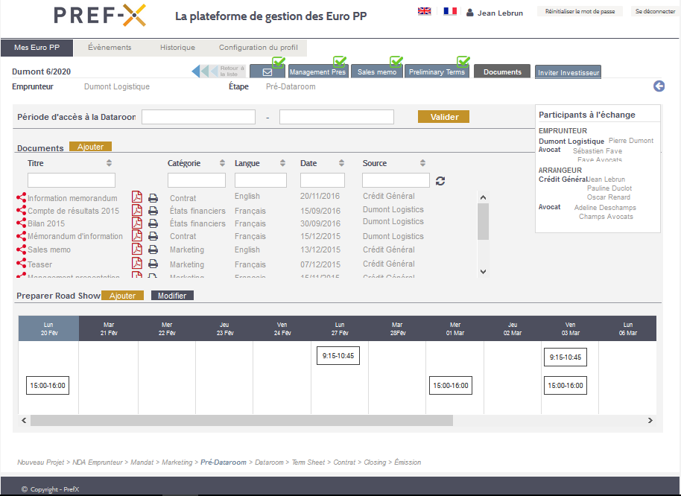
Task: Open the Historique tab
Action: pyautogui.click(x=177, y=48)
